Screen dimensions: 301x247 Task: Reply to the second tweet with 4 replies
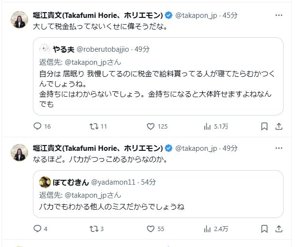pyautogui.click(x=38, y=229)
